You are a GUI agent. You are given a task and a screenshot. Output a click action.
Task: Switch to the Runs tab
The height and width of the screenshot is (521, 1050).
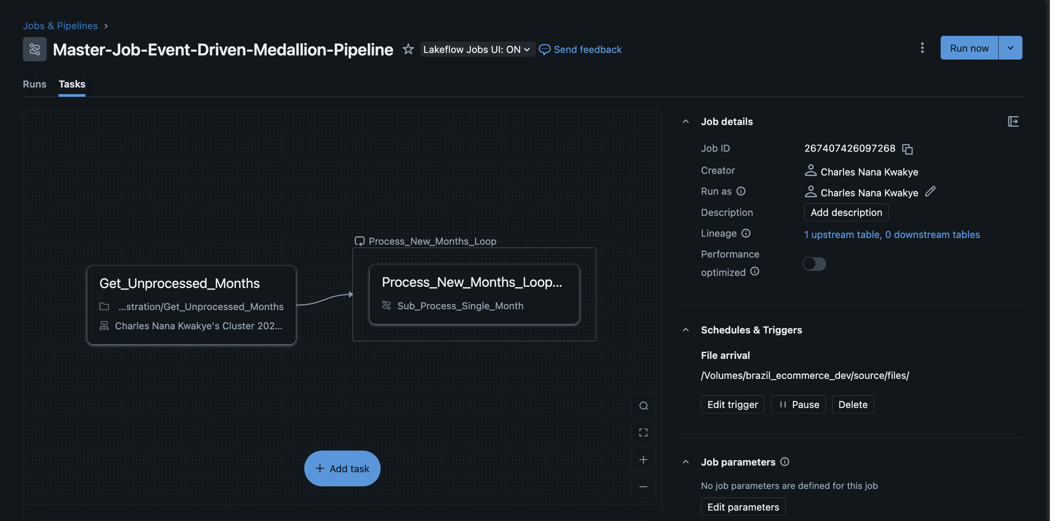(x=35, y=84)
